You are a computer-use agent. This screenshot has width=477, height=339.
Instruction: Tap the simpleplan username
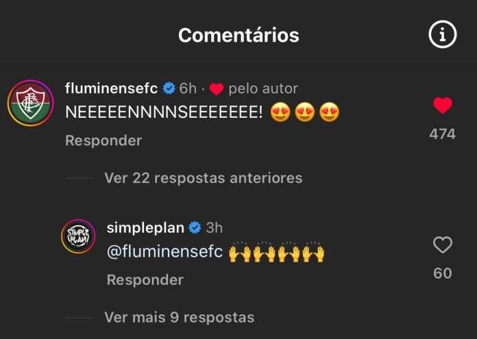click(x=145, y=228)
